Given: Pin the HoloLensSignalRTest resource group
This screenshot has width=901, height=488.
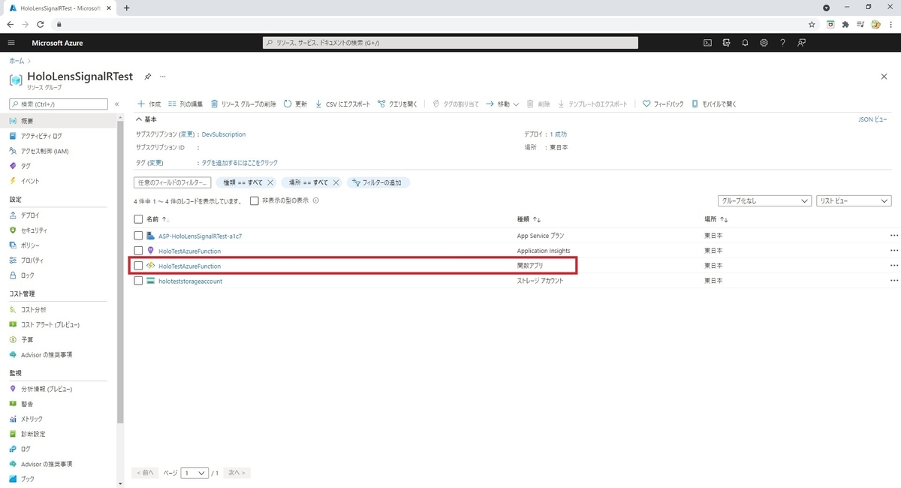Looking at the screenshot, I should [x=148, y=77].
